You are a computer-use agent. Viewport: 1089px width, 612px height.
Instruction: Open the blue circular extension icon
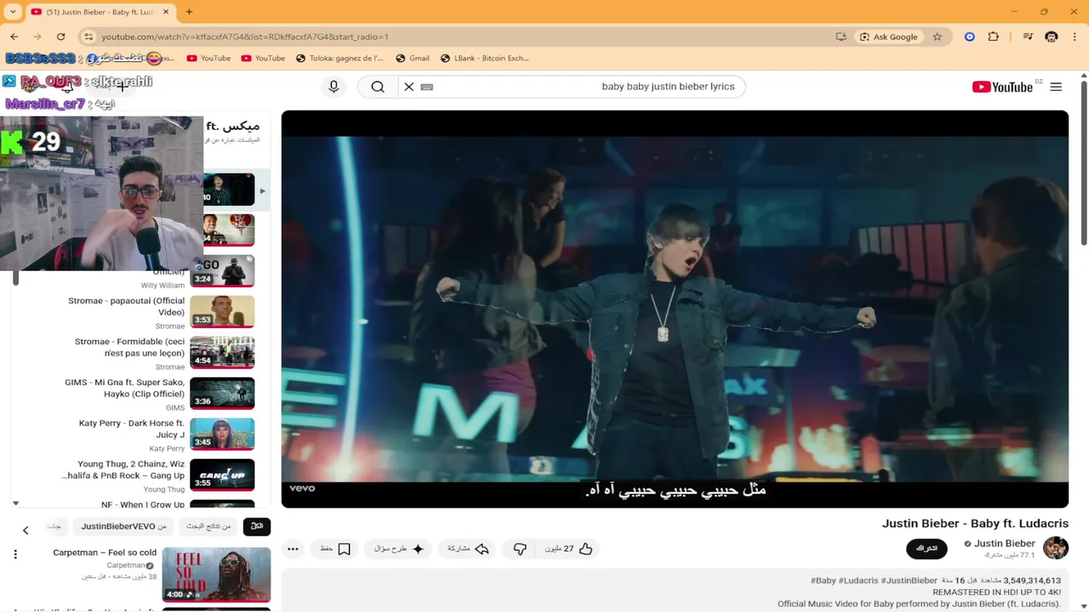tap(969, 37)
